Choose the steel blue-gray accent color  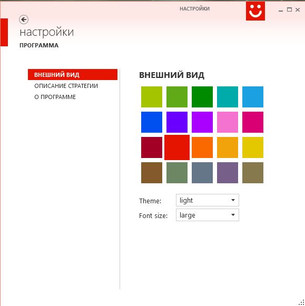pos(202,173)
